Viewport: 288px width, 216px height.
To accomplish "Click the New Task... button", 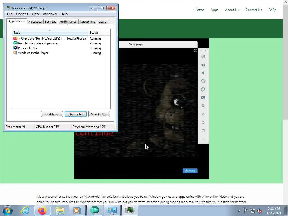I will click(x=99, y=114).
